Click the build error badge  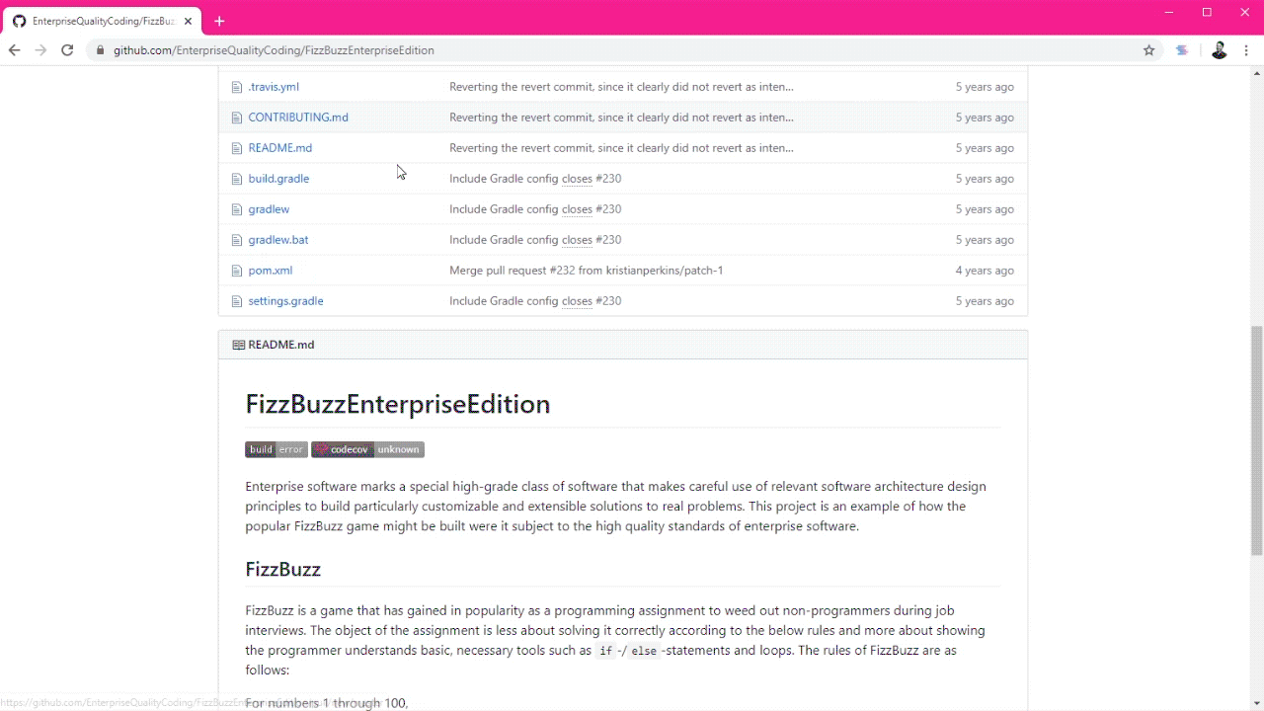coord(276,449)
